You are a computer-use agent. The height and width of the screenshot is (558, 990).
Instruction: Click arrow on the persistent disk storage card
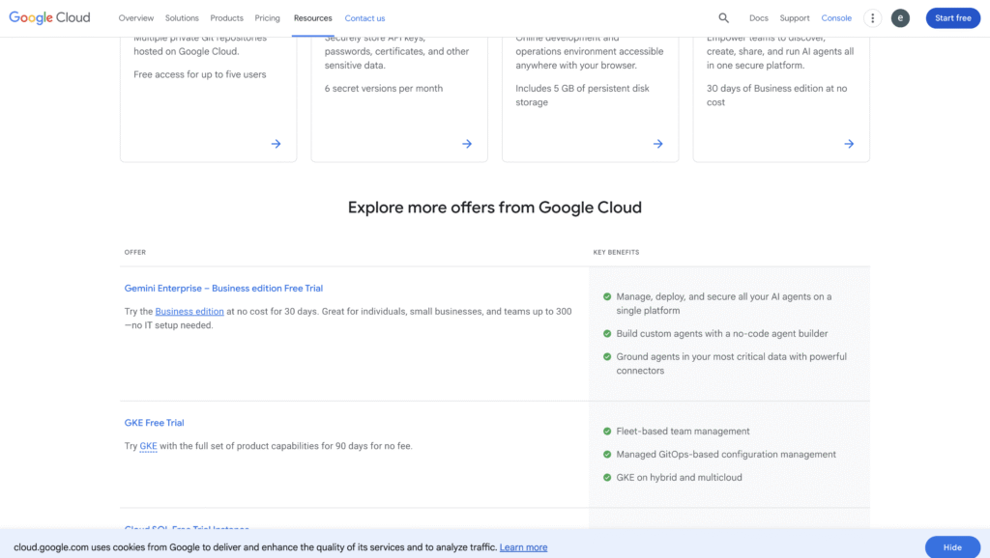tap(658, 144)
